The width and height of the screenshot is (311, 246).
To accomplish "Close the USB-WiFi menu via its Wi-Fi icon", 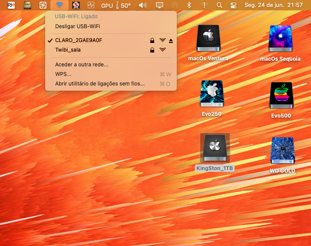I will (x=60, y=5).
